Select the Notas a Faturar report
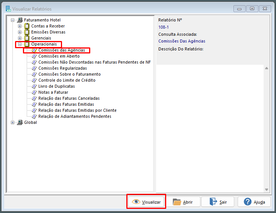The image size is (276, 213). tap(53, 92)
